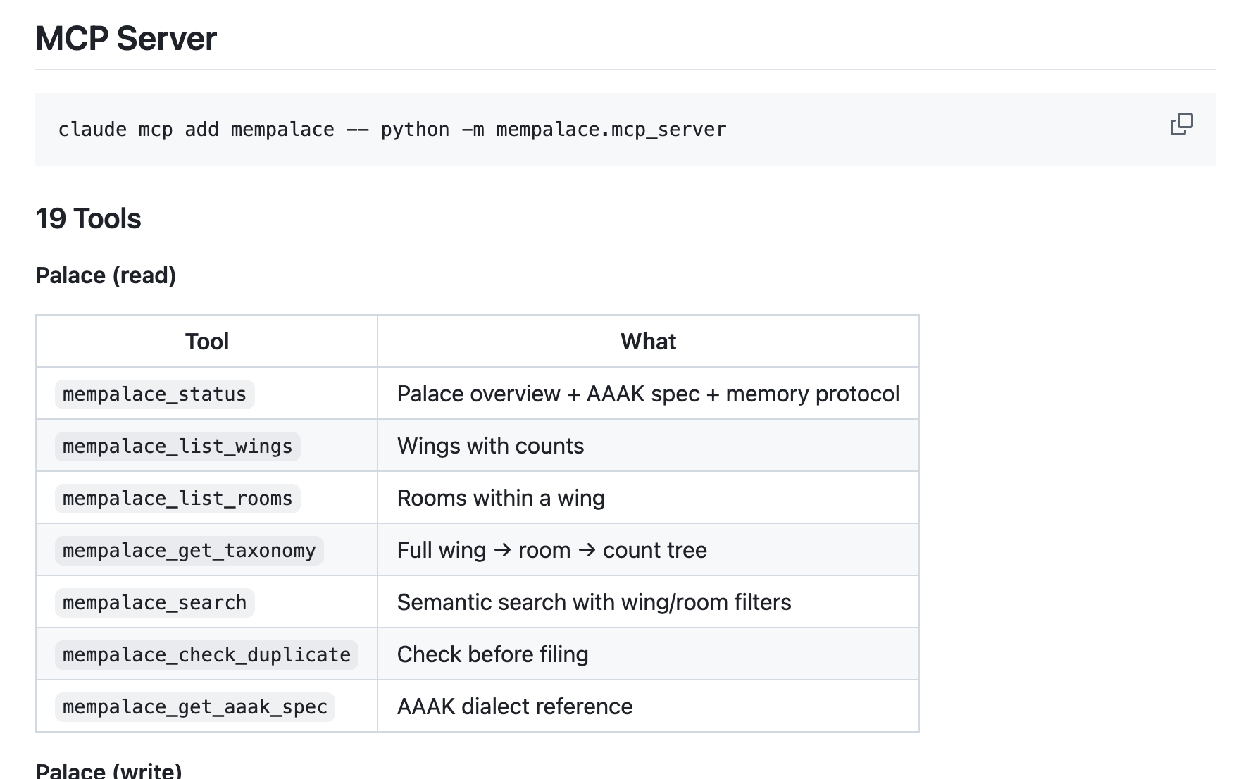
Task: Click the 'Check before filing' description
Action: [492, 654]
